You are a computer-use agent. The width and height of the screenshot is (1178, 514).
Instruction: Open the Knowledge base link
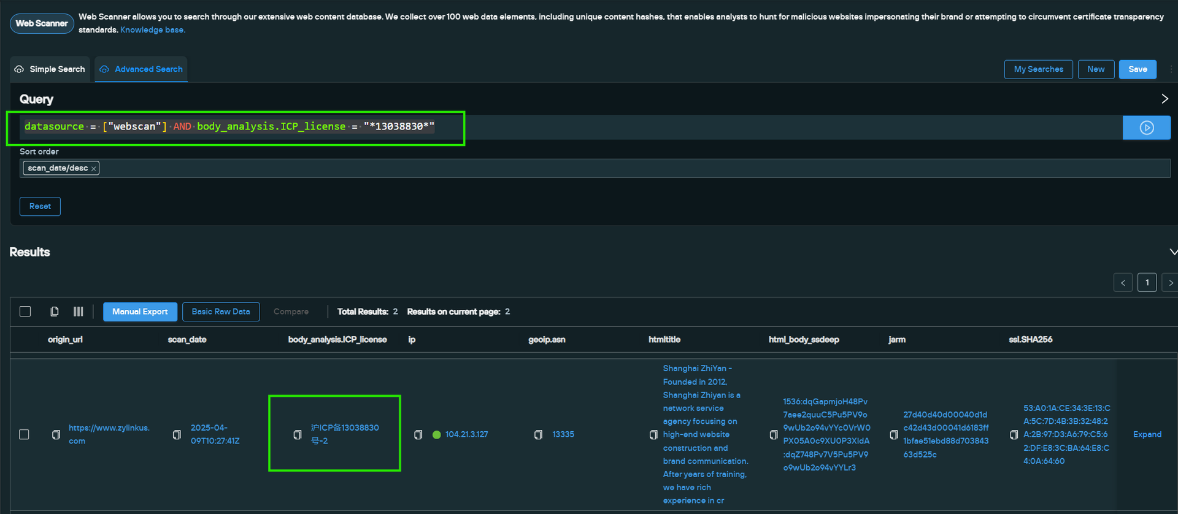pyautogui.click(x=152, y=29)
